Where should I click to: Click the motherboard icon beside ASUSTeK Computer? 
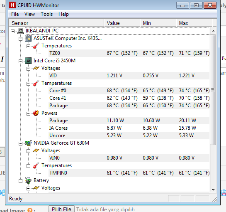coord(28,38)
